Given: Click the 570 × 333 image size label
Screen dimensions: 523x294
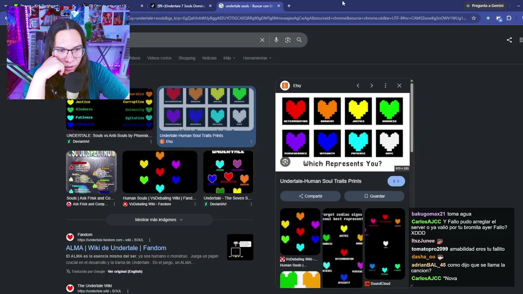Looking at the screenshot, I should [x=402, y=168].
